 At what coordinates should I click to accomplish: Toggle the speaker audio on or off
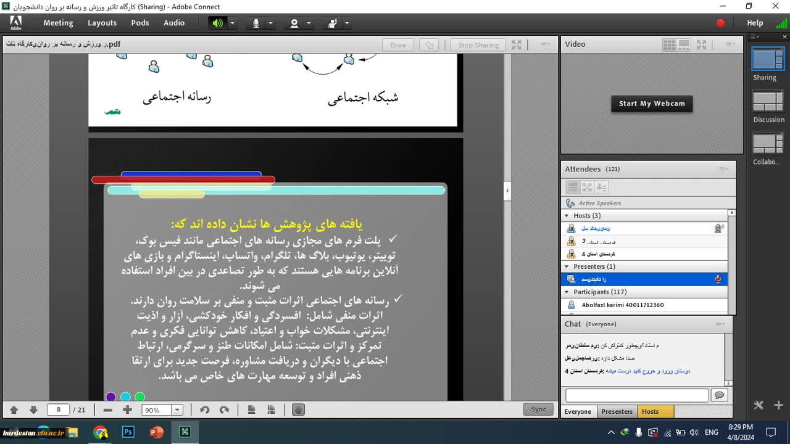[x=217, y=23]
